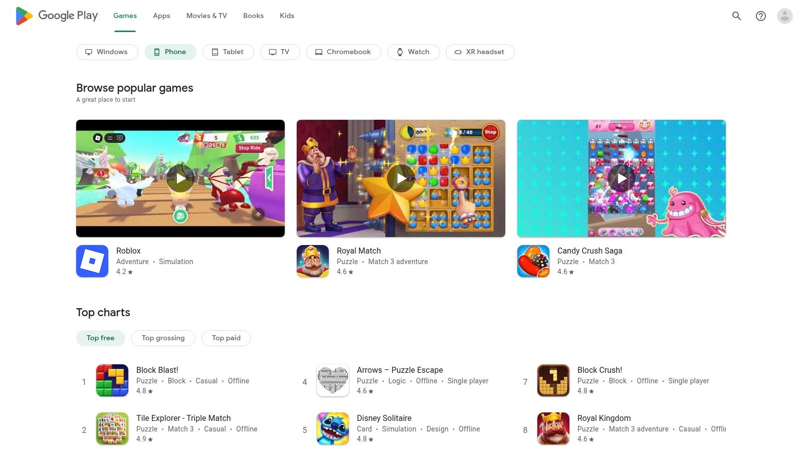Play the Royal Match video preview
Viewport: 802px width, 451px height.
[401, 178]
